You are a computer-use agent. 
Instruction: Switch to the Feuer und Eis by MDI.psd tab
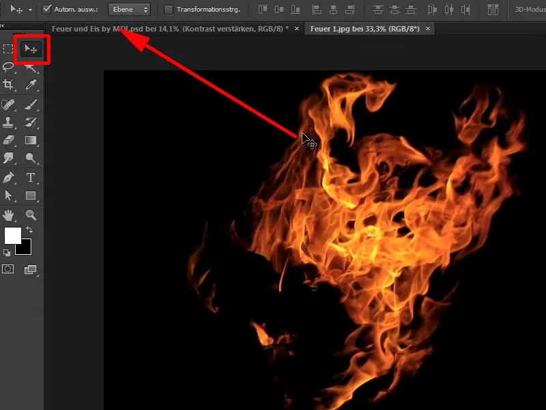[170, 29]
